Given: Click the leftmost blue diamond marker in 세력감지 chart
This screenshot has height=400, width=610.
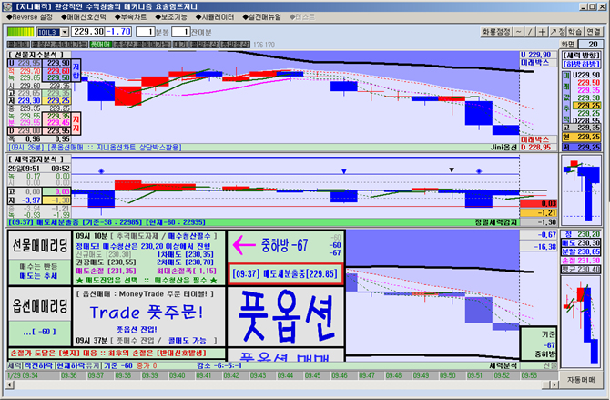Looking at the screenshot, I should 101,171.
